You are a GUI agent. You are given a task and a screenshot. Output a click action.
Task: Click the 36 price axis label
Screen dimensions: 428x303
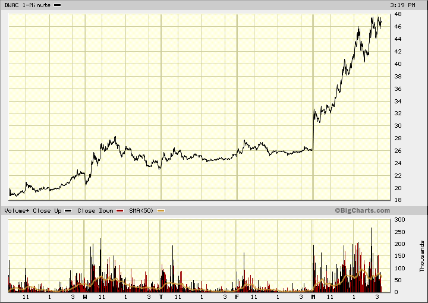pyautogui.click(x=398, y=89)
